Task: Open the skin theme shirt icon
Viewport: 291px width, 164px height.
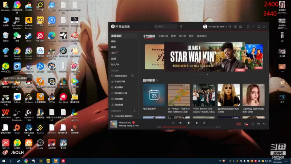Action: coord(230,27)
